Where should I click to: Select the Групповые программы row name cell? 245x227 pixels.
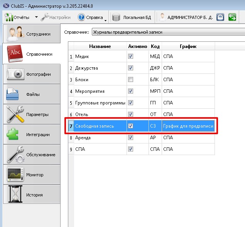point(100,103)
